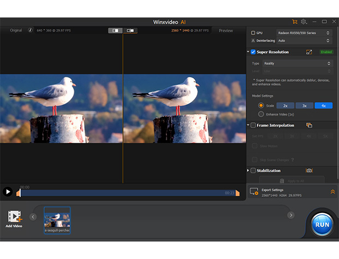Screen dimensions: 339x259
Task: Select the Scale radio button
Action: pos(261,105)
